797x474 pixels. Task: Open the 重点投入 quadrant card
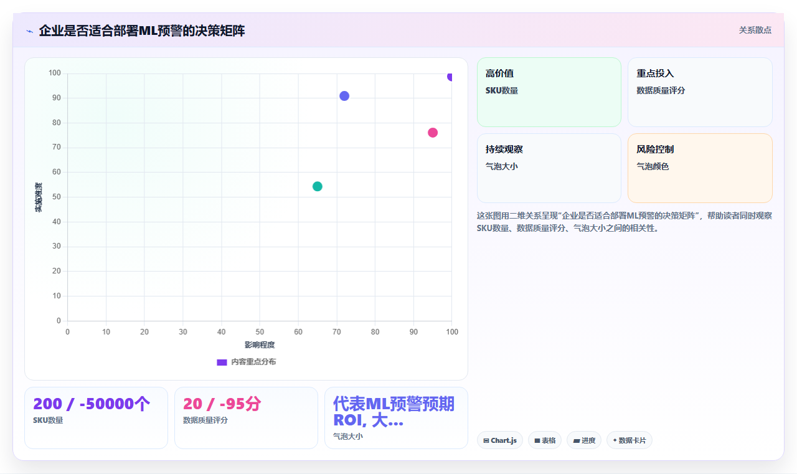[x=700, y=92]
